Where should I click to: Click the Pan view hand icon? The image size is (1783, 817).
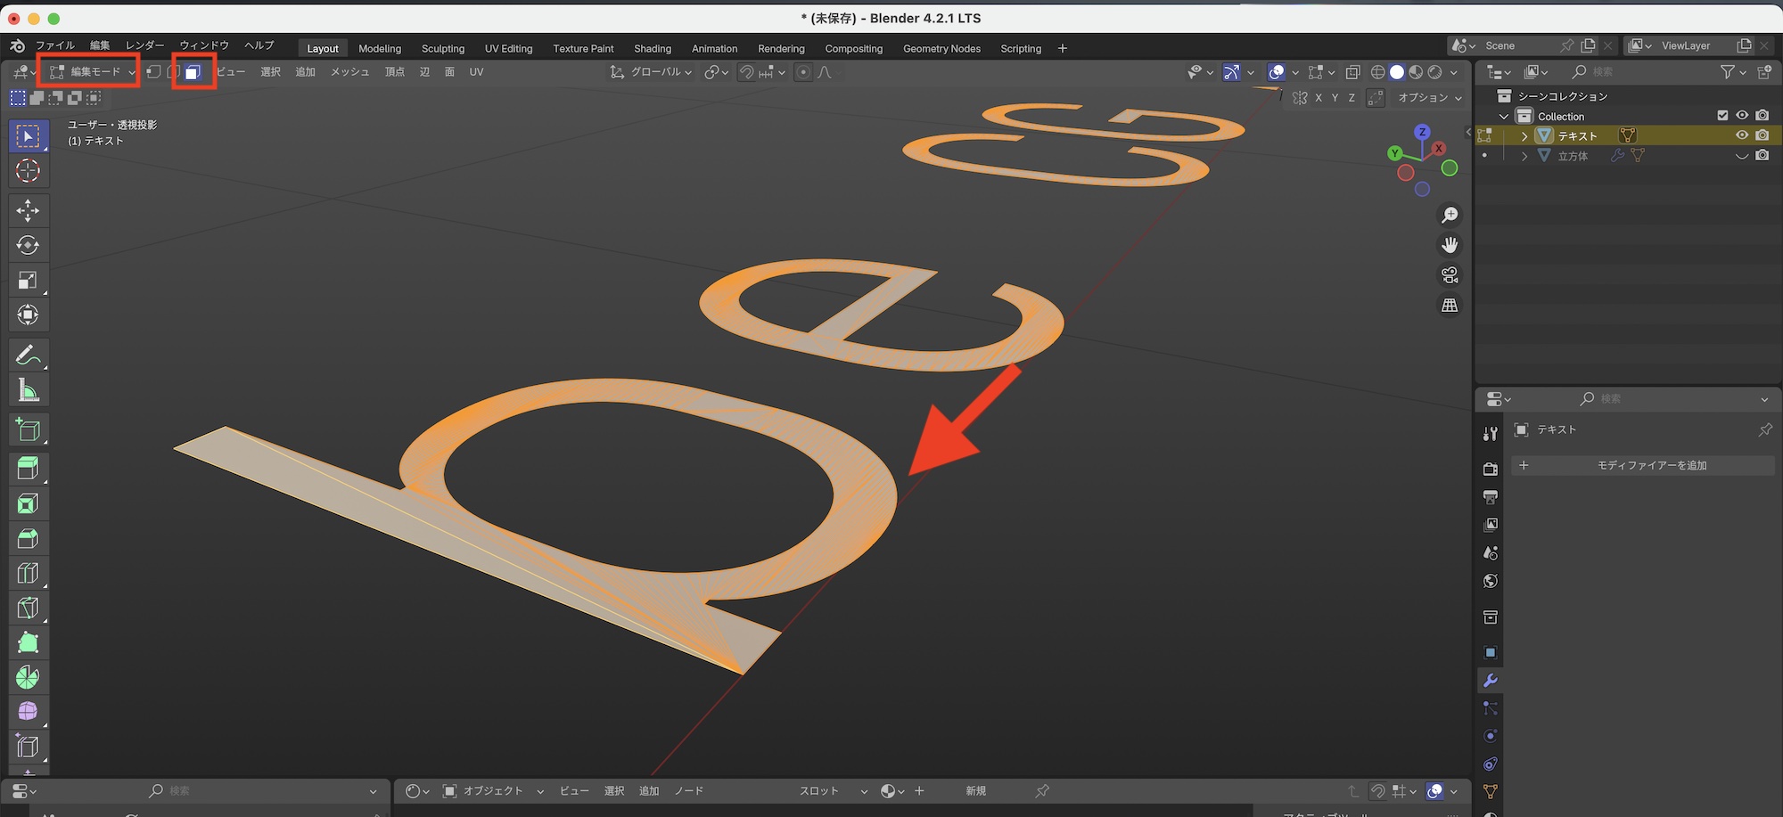(1450, 245)
